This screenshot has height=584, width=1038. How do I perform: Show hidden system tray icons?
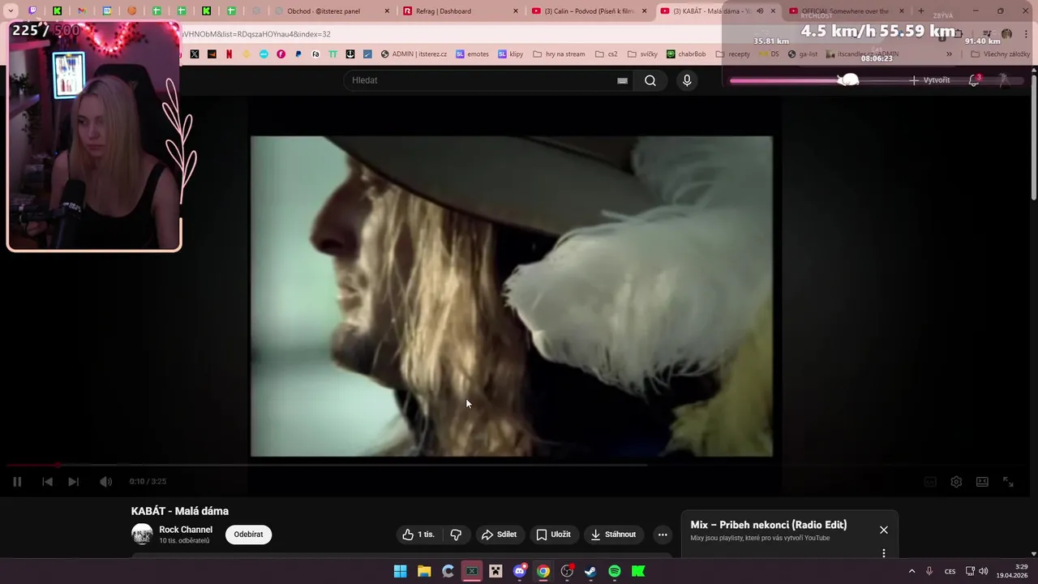[911, 571]
